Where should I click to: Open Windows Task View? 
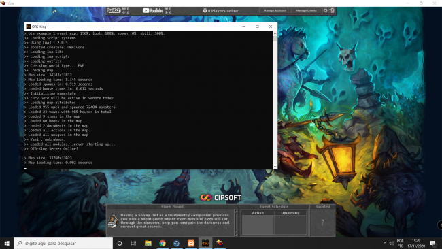coord(133,243)
